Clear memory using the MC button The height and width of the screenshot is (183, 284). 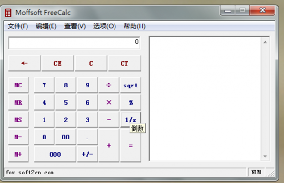(18, 85)
